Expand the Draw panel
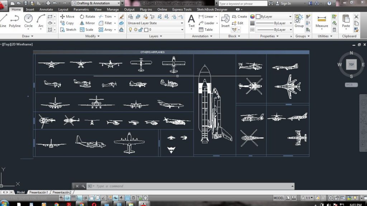This screenshot has height=206, width=367. (x=28, y=36)
